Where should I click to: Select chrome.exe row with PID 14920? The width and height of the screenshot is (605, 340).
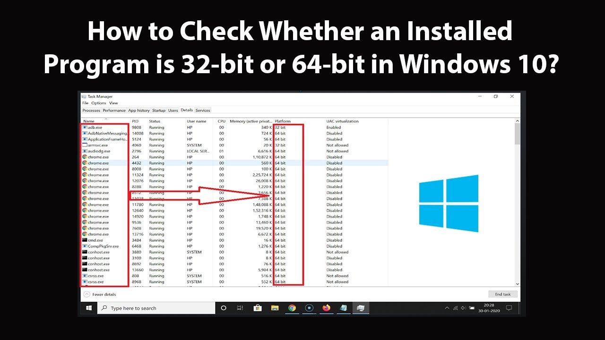(235, 216)
